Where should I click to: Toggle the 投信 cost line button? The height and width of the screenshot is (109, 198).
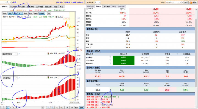(x=15, y=13)
